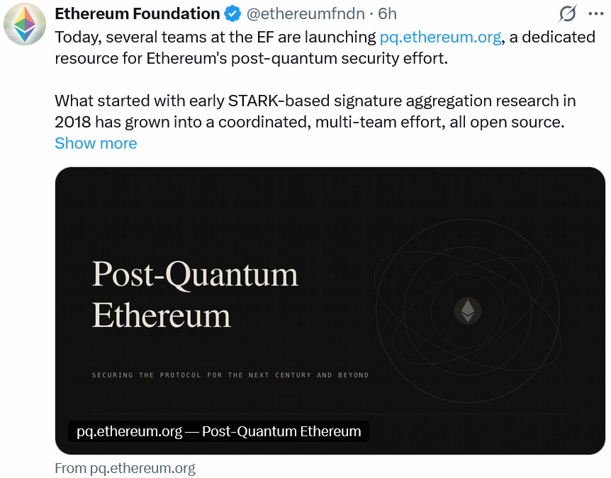Screen dimensions: 611x478
Task: Click the blue verified badge
Action: coord(232,13)
